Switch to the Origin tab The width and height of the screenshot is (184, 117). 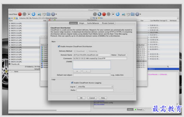click(x=82, y=23)
